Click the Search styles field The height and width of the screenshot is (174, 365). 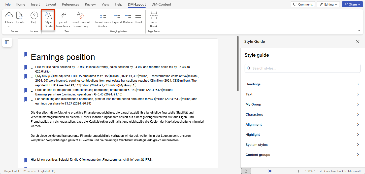[x=303, y=68]
